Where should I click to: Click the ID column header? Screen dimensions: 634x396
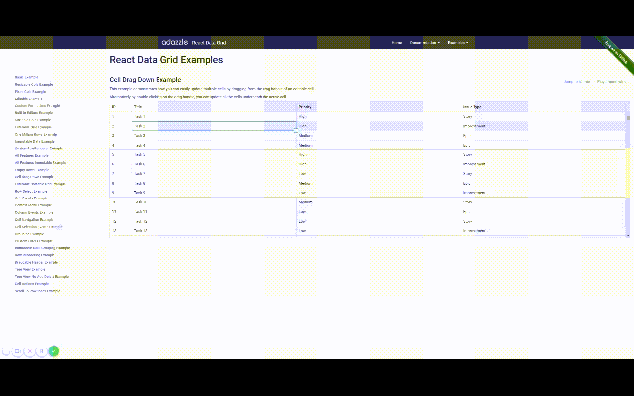121,107
